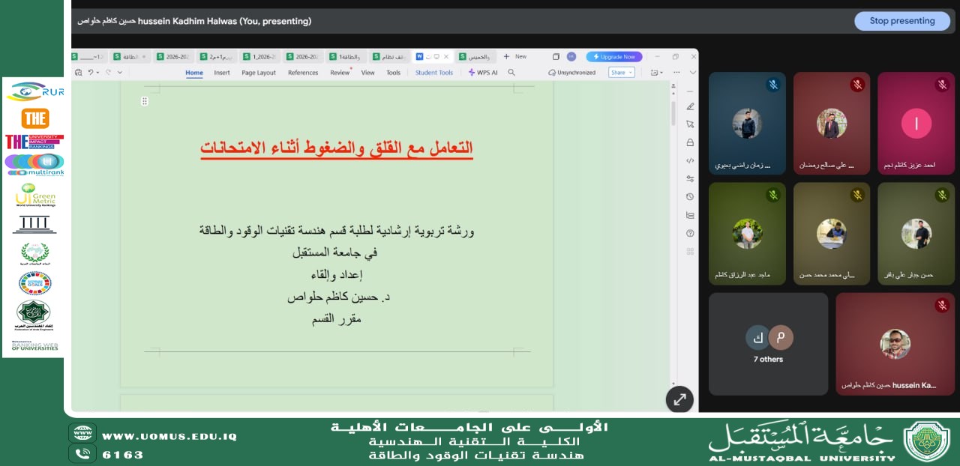
Task: Open the Student Tools ribbon tab
Action: click(434, 72)
